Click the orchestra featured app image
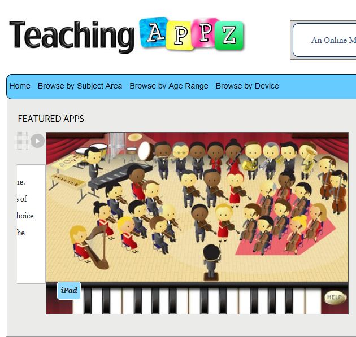This screenshot has width=356, height=337. click(x=197, y=223)
